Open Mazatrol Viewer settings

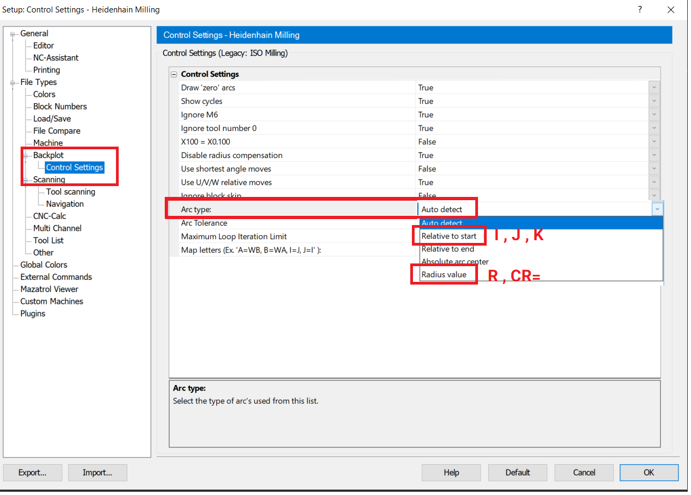(x=49, y=289)
